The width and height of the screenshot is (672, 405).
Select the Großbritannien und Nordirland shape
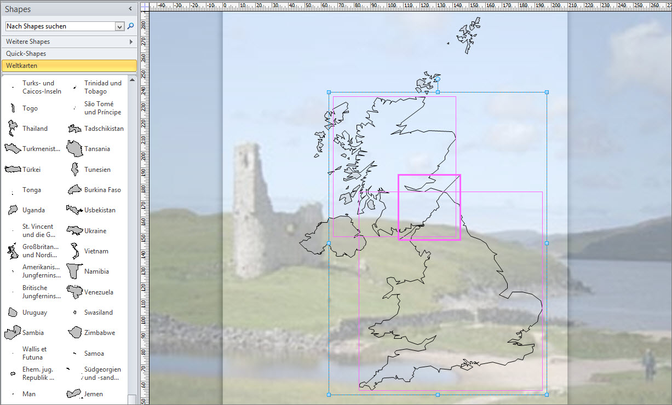[12, 251]
